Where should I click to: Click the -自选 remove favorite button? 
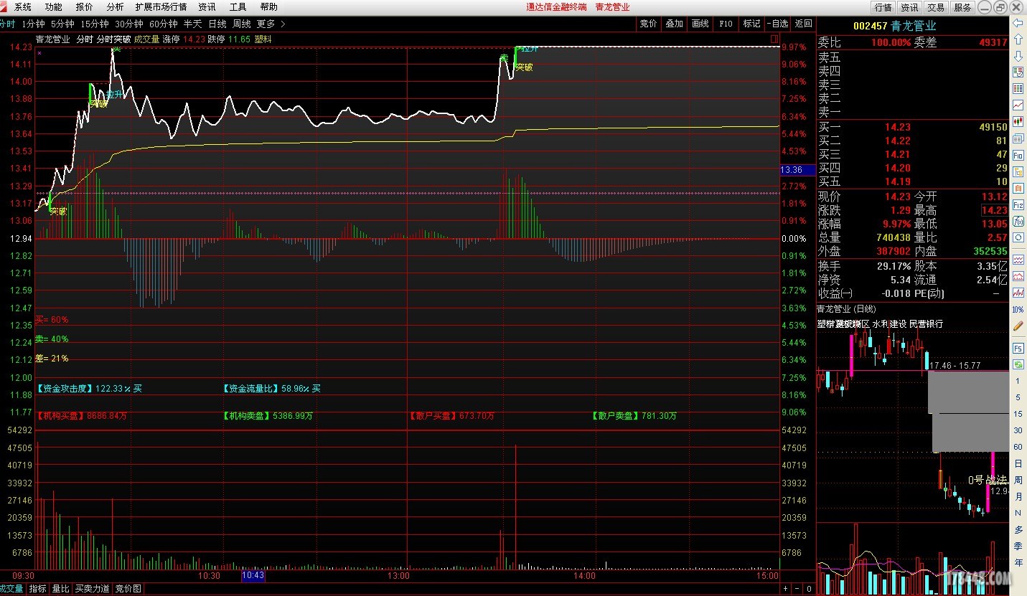click(x=777, y=24)
